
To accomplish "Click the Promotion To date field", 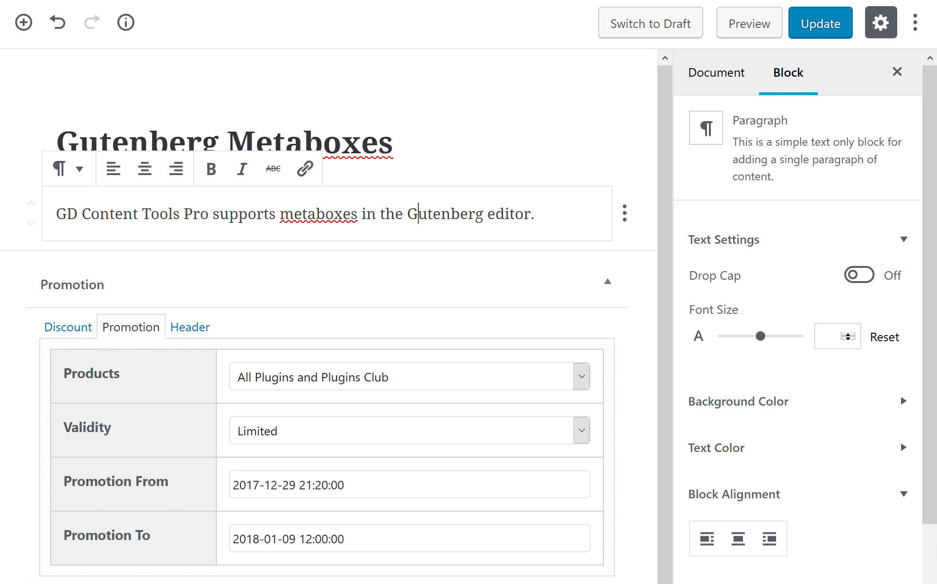I will [x=409, y=539].
